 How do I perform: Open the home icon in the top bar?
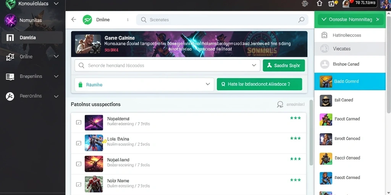coord(320,3)
